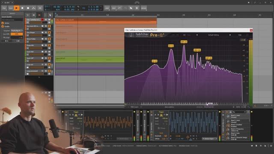The height and width of the screenshot is (154, 274).
Task: Click the Pro-Q 3 redo icon
Action: (178, 35)
